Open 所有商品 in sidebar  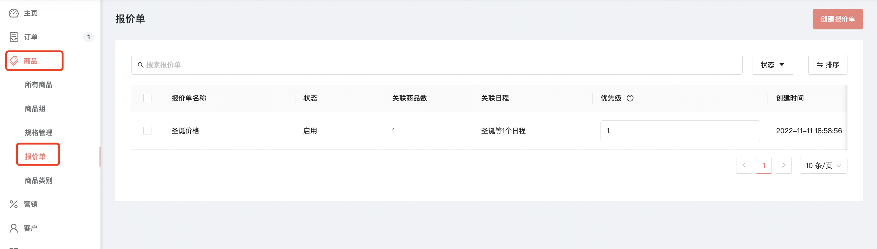click(39, 85)
